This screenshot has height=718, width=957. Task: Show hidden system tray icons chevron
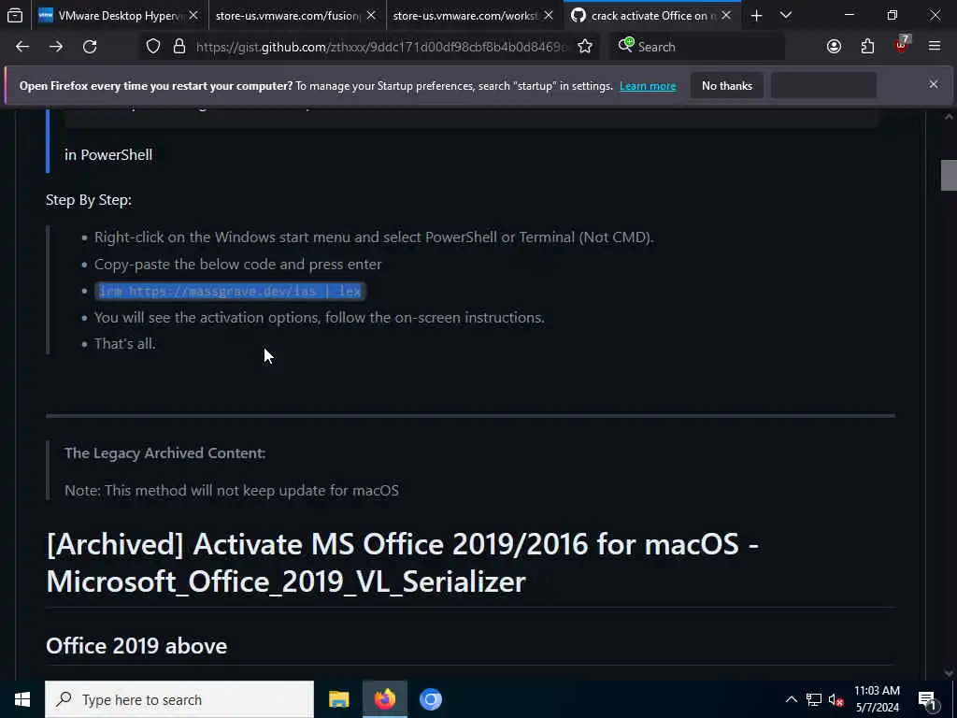point(791,699)
